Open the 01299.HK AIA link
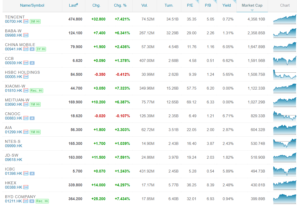 point(14,132)
